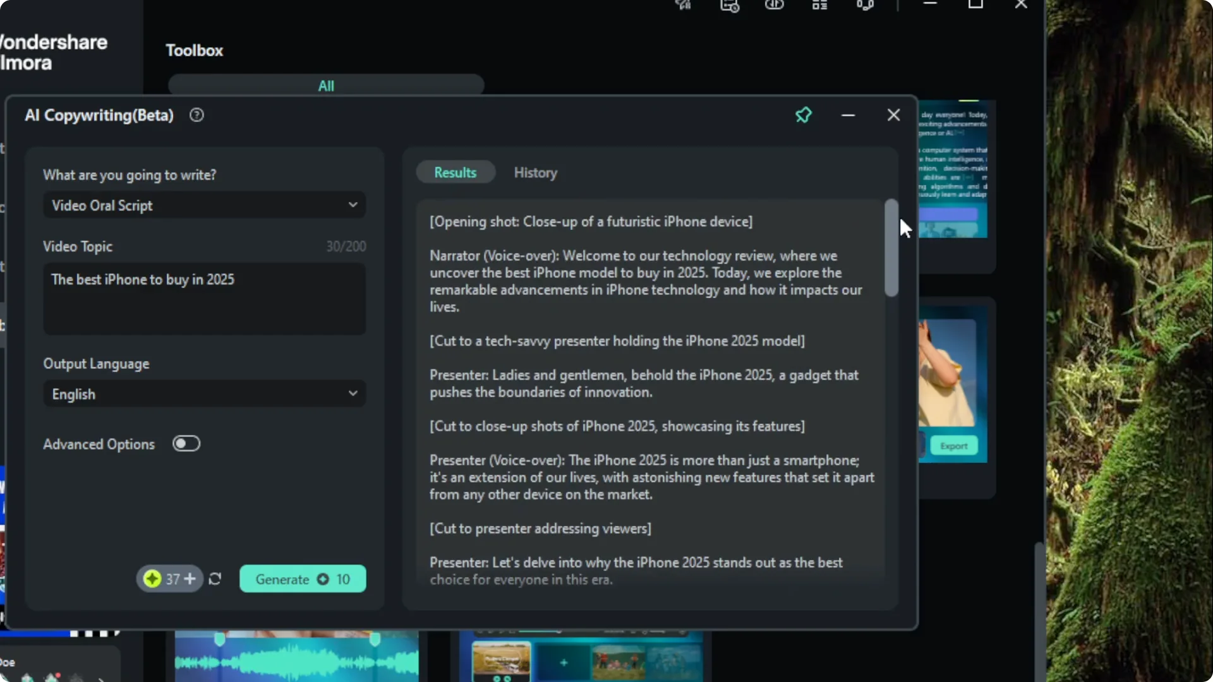This screenshot has width=1213, height=682.
Task: Click the split view icon in the top toolbar
Action: (x=774, y=6)
